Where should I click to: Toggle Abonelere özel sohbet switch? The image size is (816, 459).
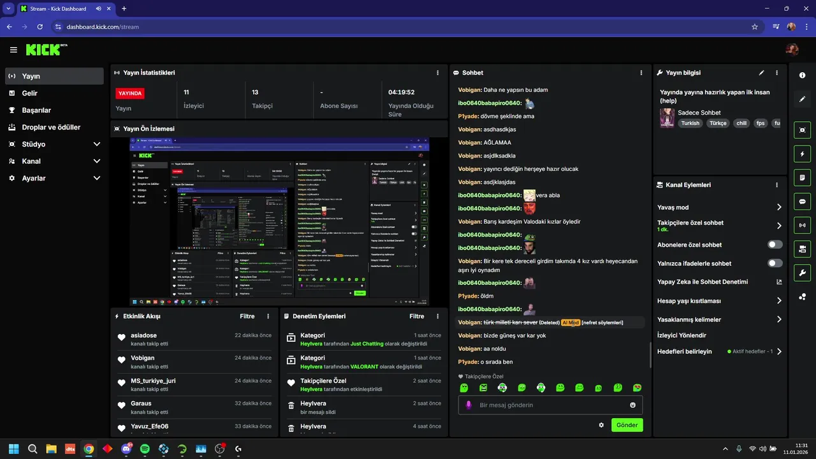coord(775,245)
